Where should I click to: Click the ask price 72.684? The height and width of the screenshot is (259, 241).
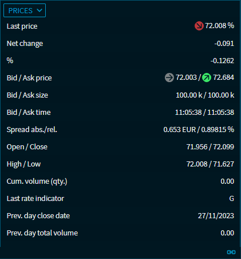[x=223, y=78]
